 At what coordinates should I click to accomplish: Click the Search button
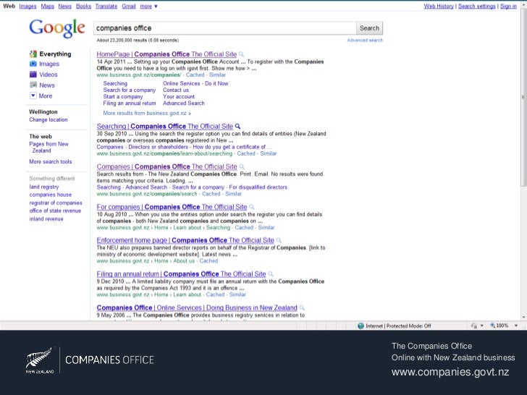point(369,28)
